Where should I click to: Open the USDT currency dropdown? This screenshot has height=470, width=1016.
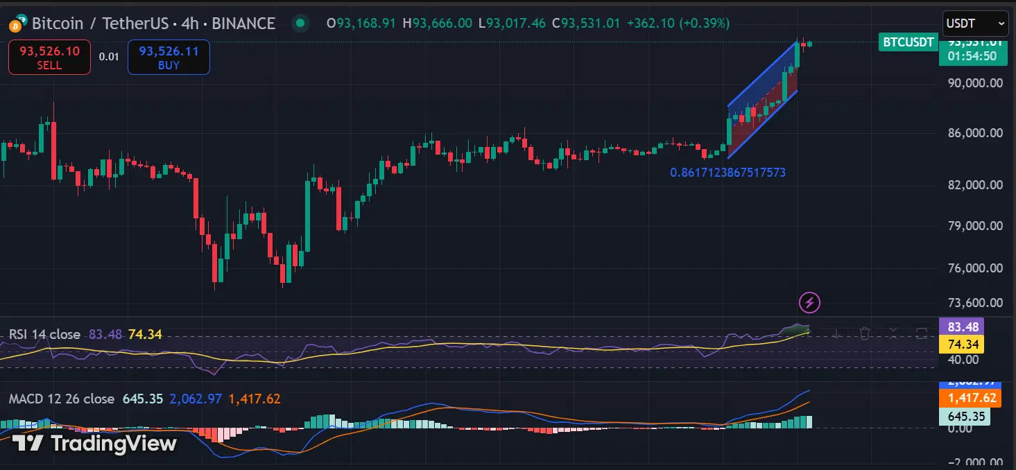click(975, 24)
